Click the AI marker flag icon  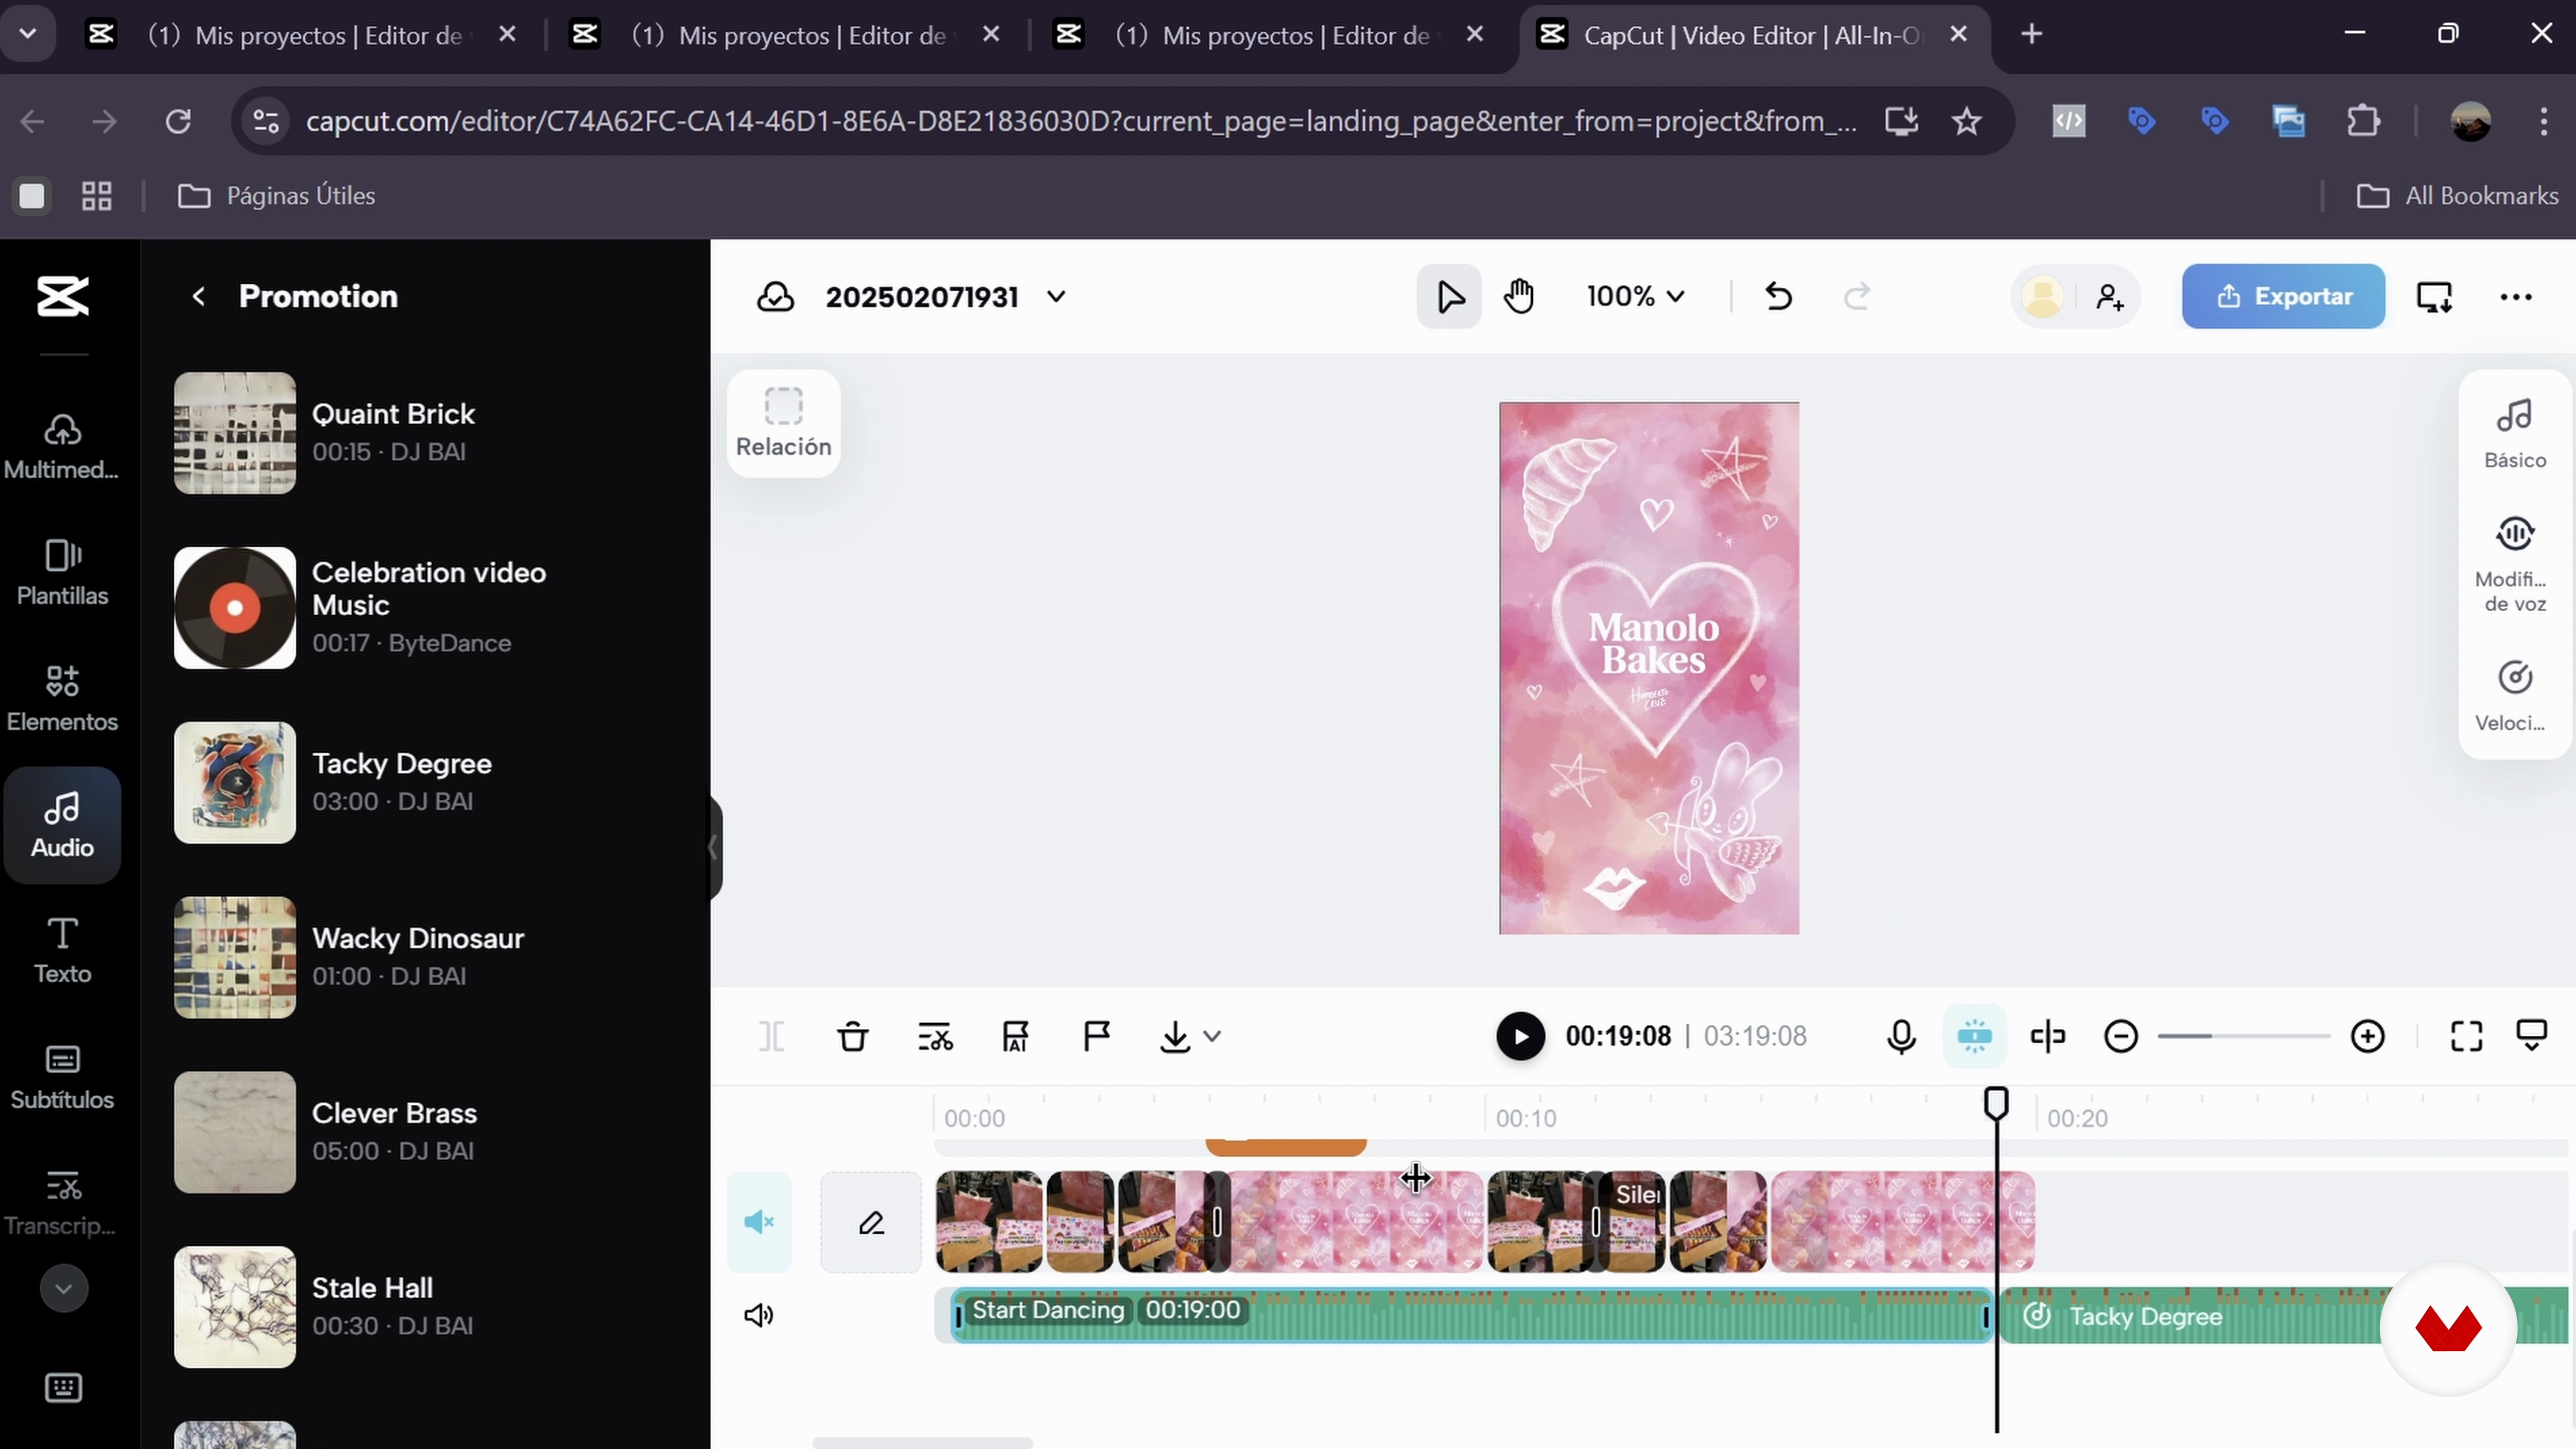point(1015,1036)
